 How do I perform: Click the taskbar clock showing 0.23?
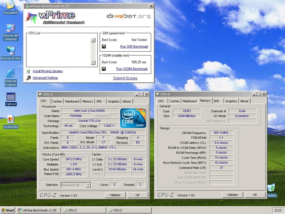[278, 210]
